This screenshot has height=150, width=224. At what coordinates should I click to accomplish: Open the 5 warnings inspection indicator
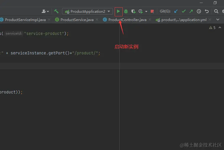212,28
